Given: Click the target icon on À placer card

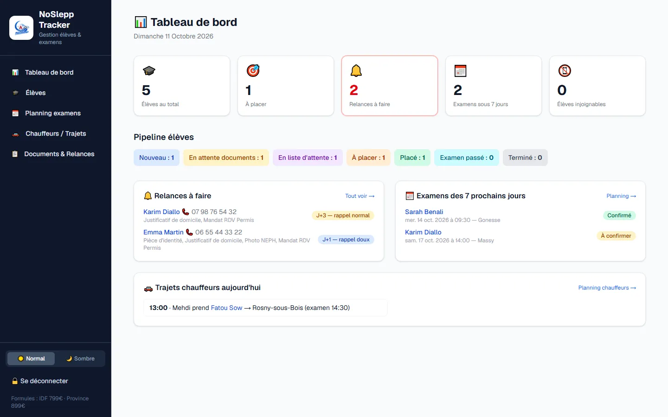Looking at the screenshot, I should [x=253, y=70].
